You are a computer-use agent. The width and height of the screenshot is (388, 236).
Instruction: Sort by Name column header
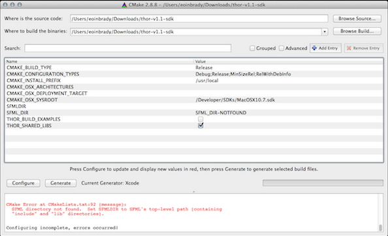click(x=99, y=61)
